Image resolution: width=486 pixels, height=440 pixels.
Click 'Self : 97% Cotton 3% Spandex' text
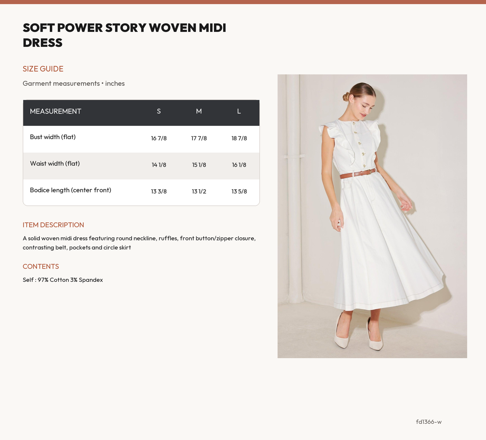tap(63, 280)
